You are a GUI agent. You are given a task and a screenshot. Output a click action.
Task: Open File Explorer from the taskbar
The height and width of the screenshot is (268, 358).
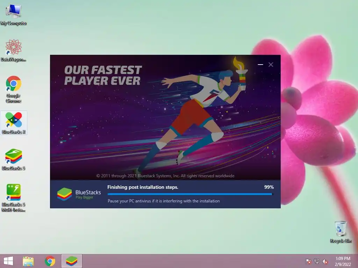pyautogui.click(x=28, y=261)
